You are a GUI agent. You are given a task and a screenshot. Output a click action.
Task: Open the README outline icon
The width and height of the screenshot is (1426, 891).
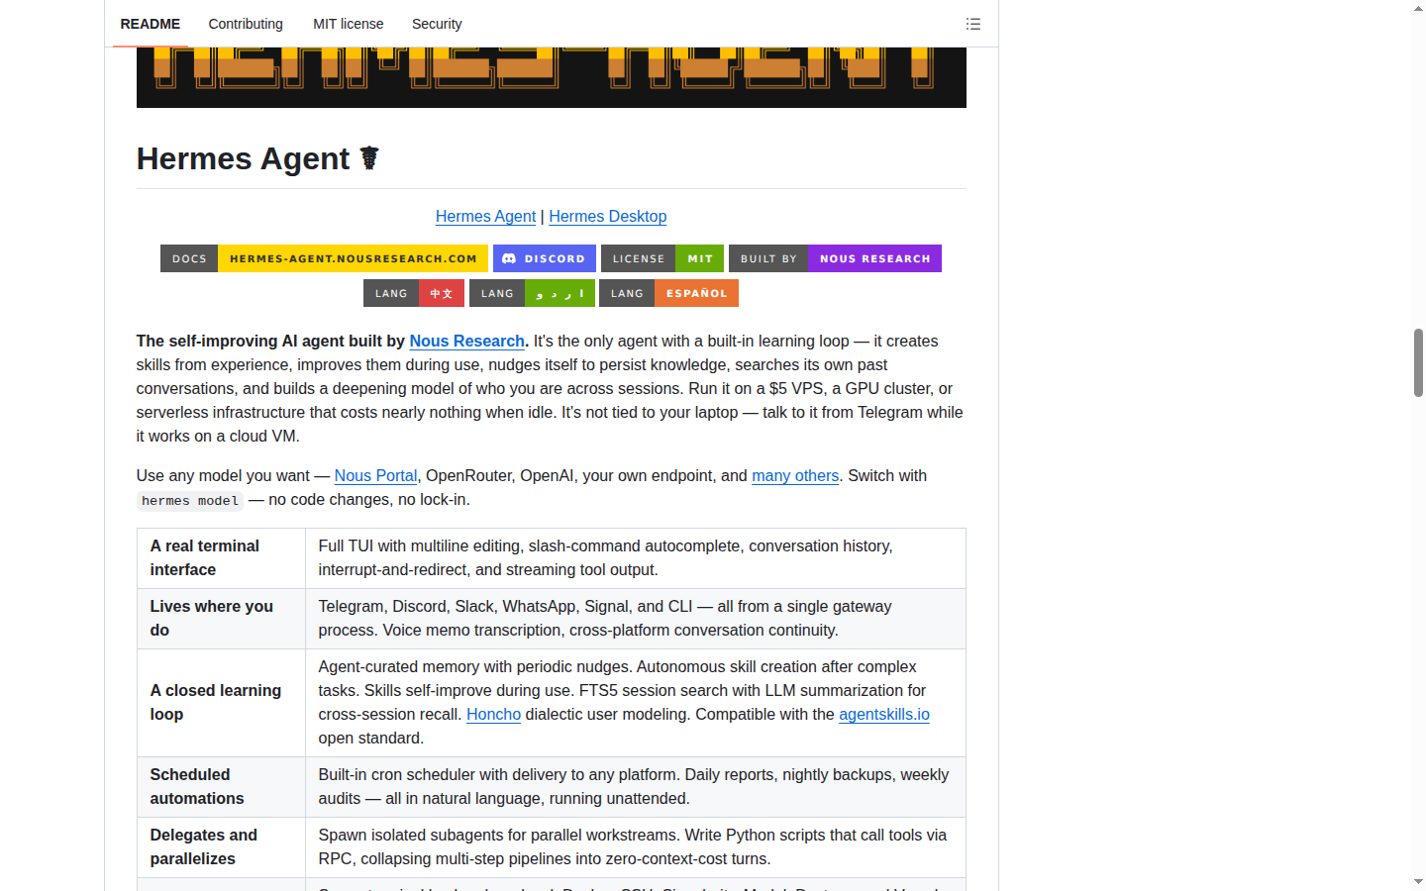pyautogui.click(x=973, y=24)
